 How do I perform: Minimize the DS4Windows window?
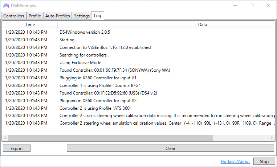[x=235, y=6]
